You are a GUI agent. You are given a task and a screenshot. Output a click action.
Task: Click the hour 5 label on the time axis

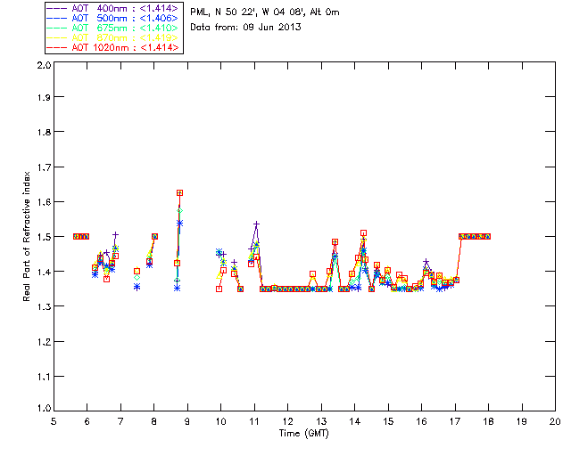click(x=54, y=421)
